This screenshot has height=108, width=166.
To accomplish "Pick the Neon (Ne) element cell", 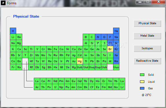I will [116, 37].
